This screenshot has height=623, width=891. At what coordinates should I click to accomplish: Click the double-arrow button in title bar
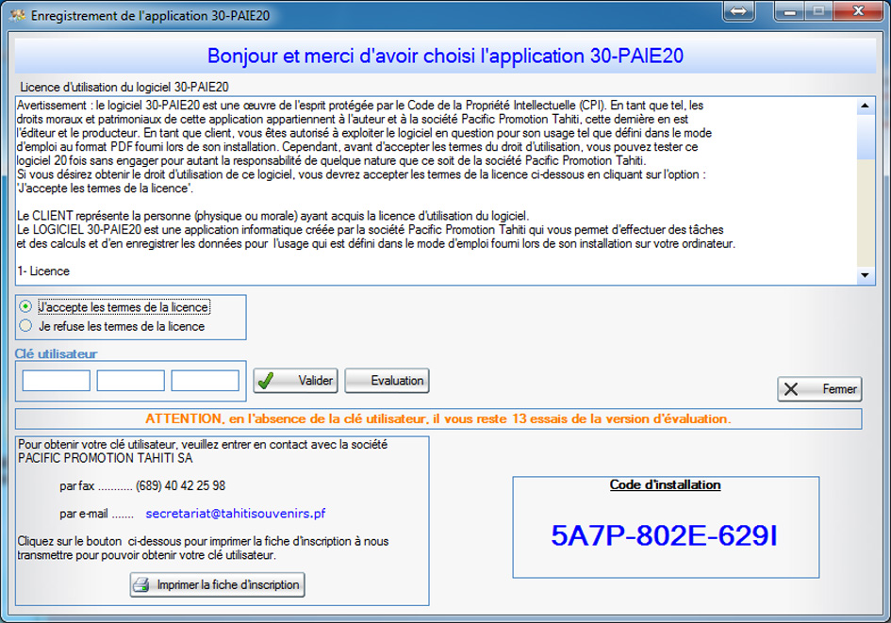(738, 10)
